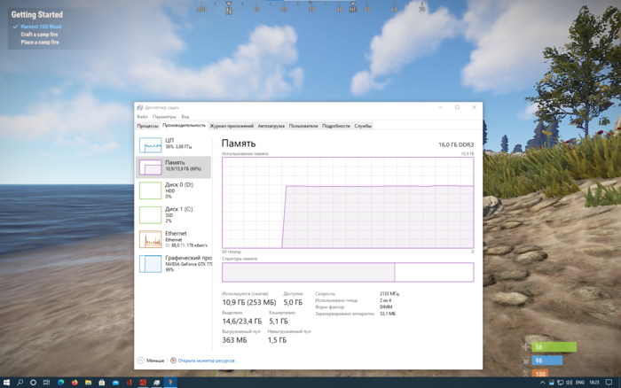The height and width of the screenshot is (388, 621).
Task: Launch Firefox from the taskbar
Action: [75, 383]
